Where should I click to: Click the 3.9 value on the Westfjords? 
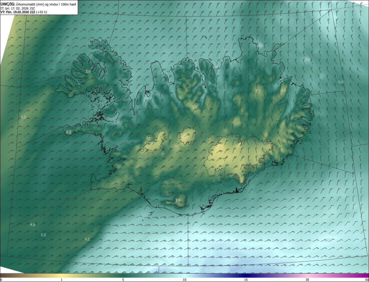pos(88,72)
